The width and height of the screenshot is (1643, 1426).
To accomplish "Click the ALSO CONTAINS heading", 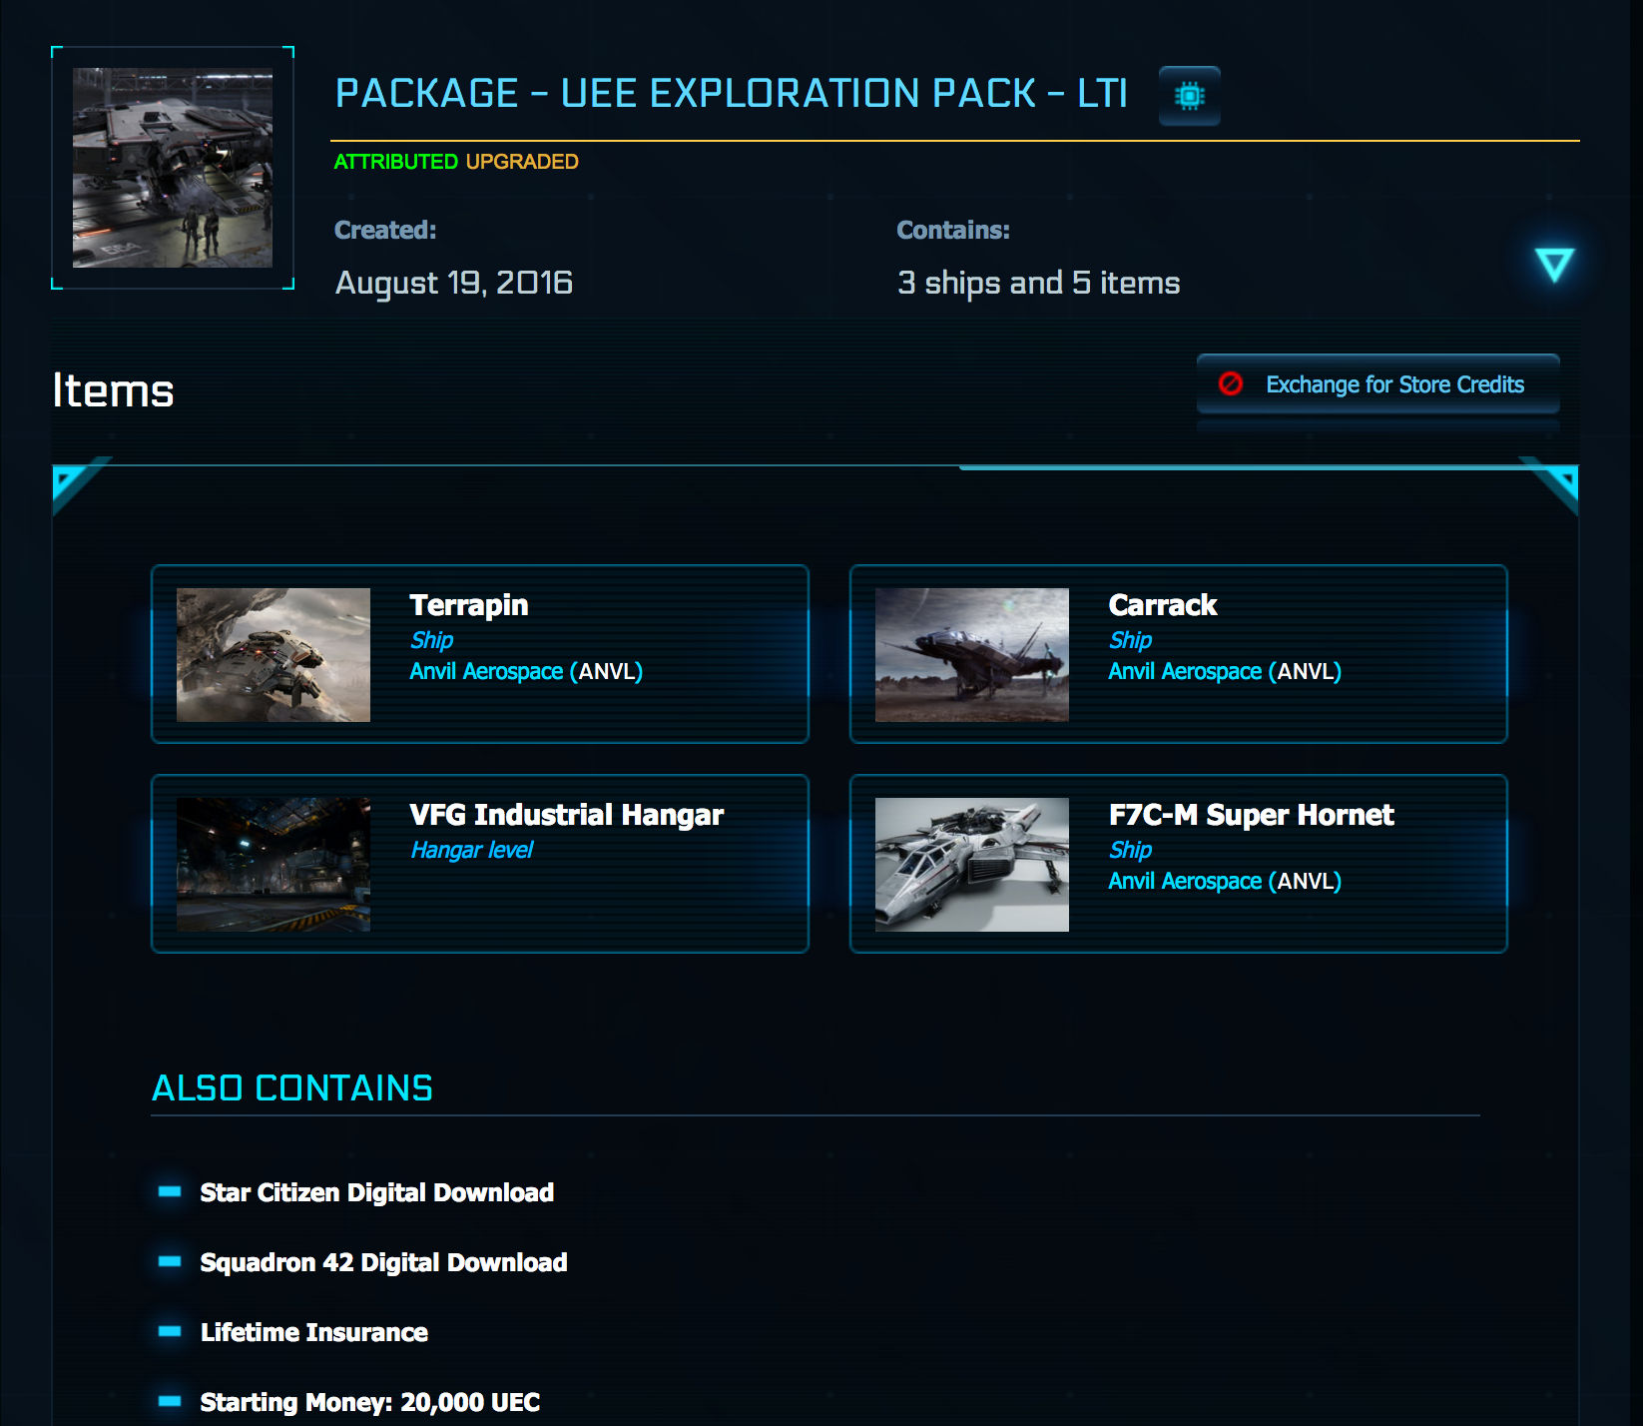I will tap(292, 1088).
